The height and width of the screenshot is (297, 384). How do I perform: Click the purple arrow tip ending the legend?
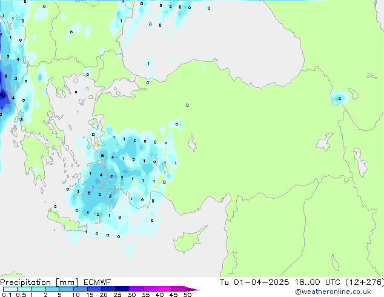pos(192,290)
